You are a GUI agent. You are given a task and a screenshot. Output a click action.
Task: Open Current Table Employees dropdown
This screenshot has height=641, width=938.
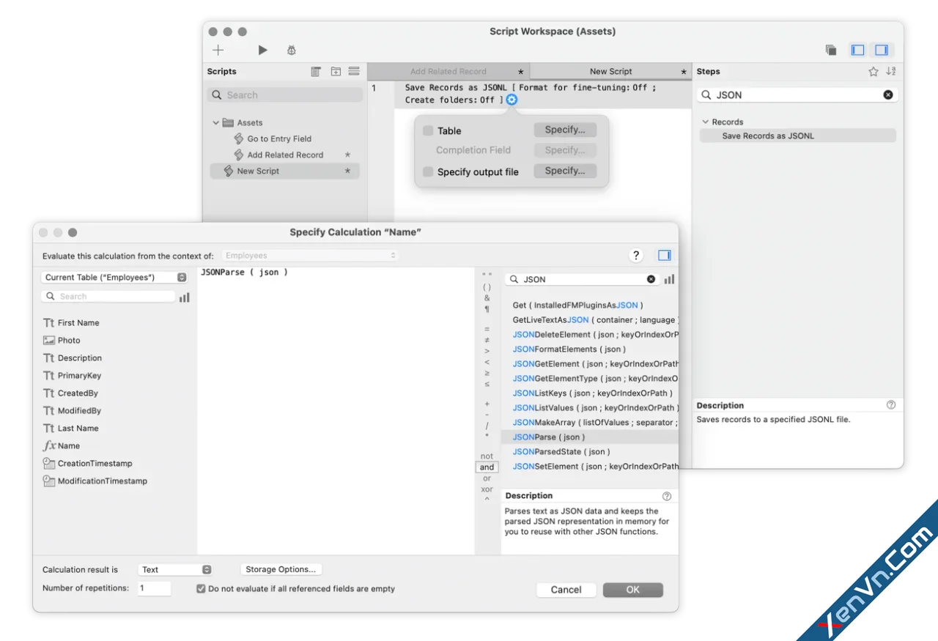click(x=114, y=277)
